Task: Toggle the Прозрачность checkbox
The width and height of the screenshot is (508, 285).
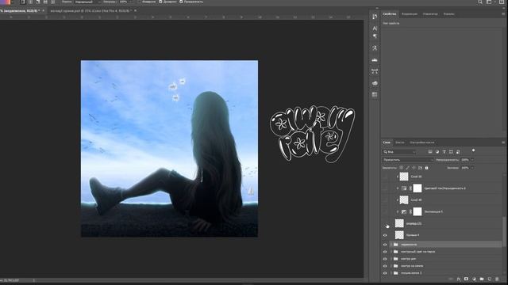Action: (181, 2)
